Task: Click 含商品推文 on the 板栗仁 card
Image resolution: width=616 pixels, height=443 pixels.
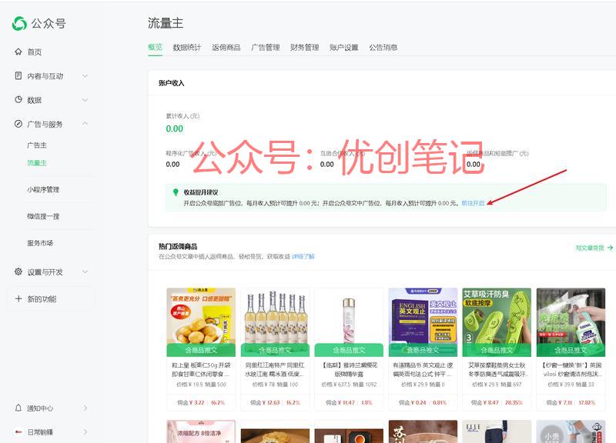Action: pos(201,350)
